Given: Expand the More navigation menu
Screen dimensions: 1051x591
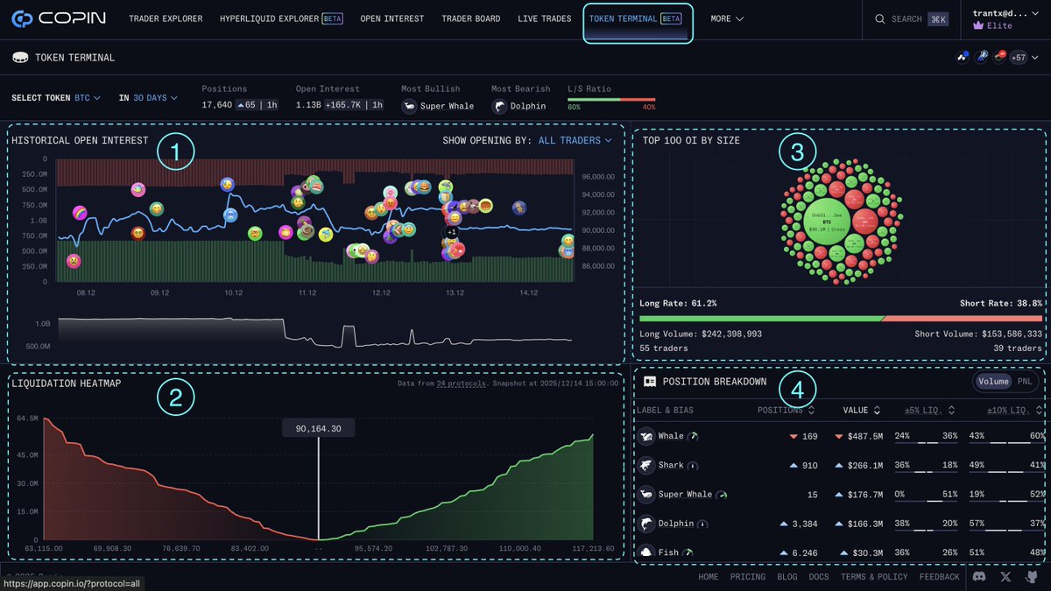Looking at the screenshot, I should click(x=727, y=18).
